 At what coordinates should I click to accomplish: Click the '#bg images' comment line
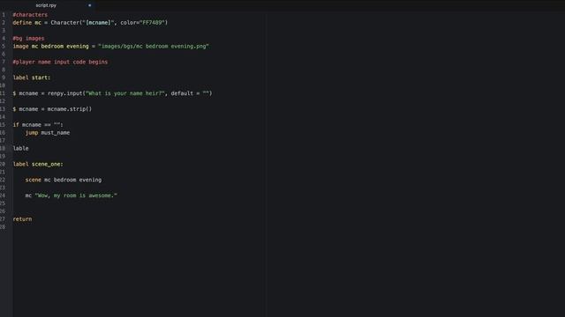(x=28, y=39)
